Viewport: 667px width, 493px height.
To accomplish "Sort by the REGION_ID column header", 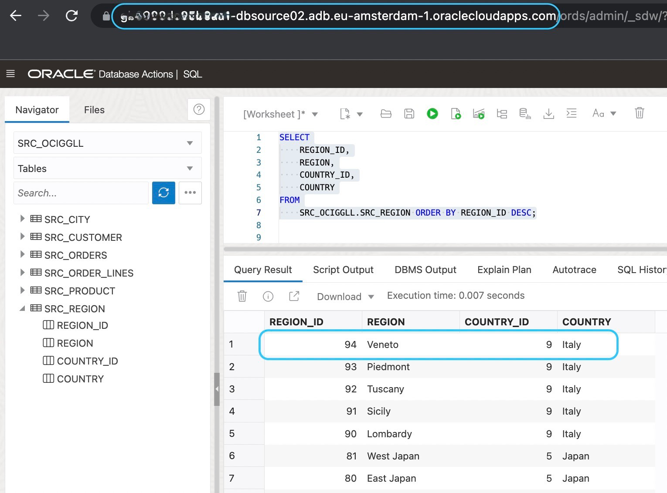I will click(313, 322).
